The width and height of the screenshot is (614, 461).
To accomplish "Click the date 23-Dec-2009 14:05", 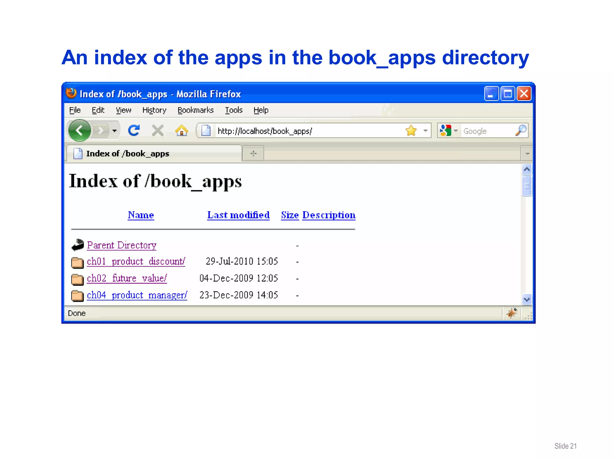I will click(239, 295).
